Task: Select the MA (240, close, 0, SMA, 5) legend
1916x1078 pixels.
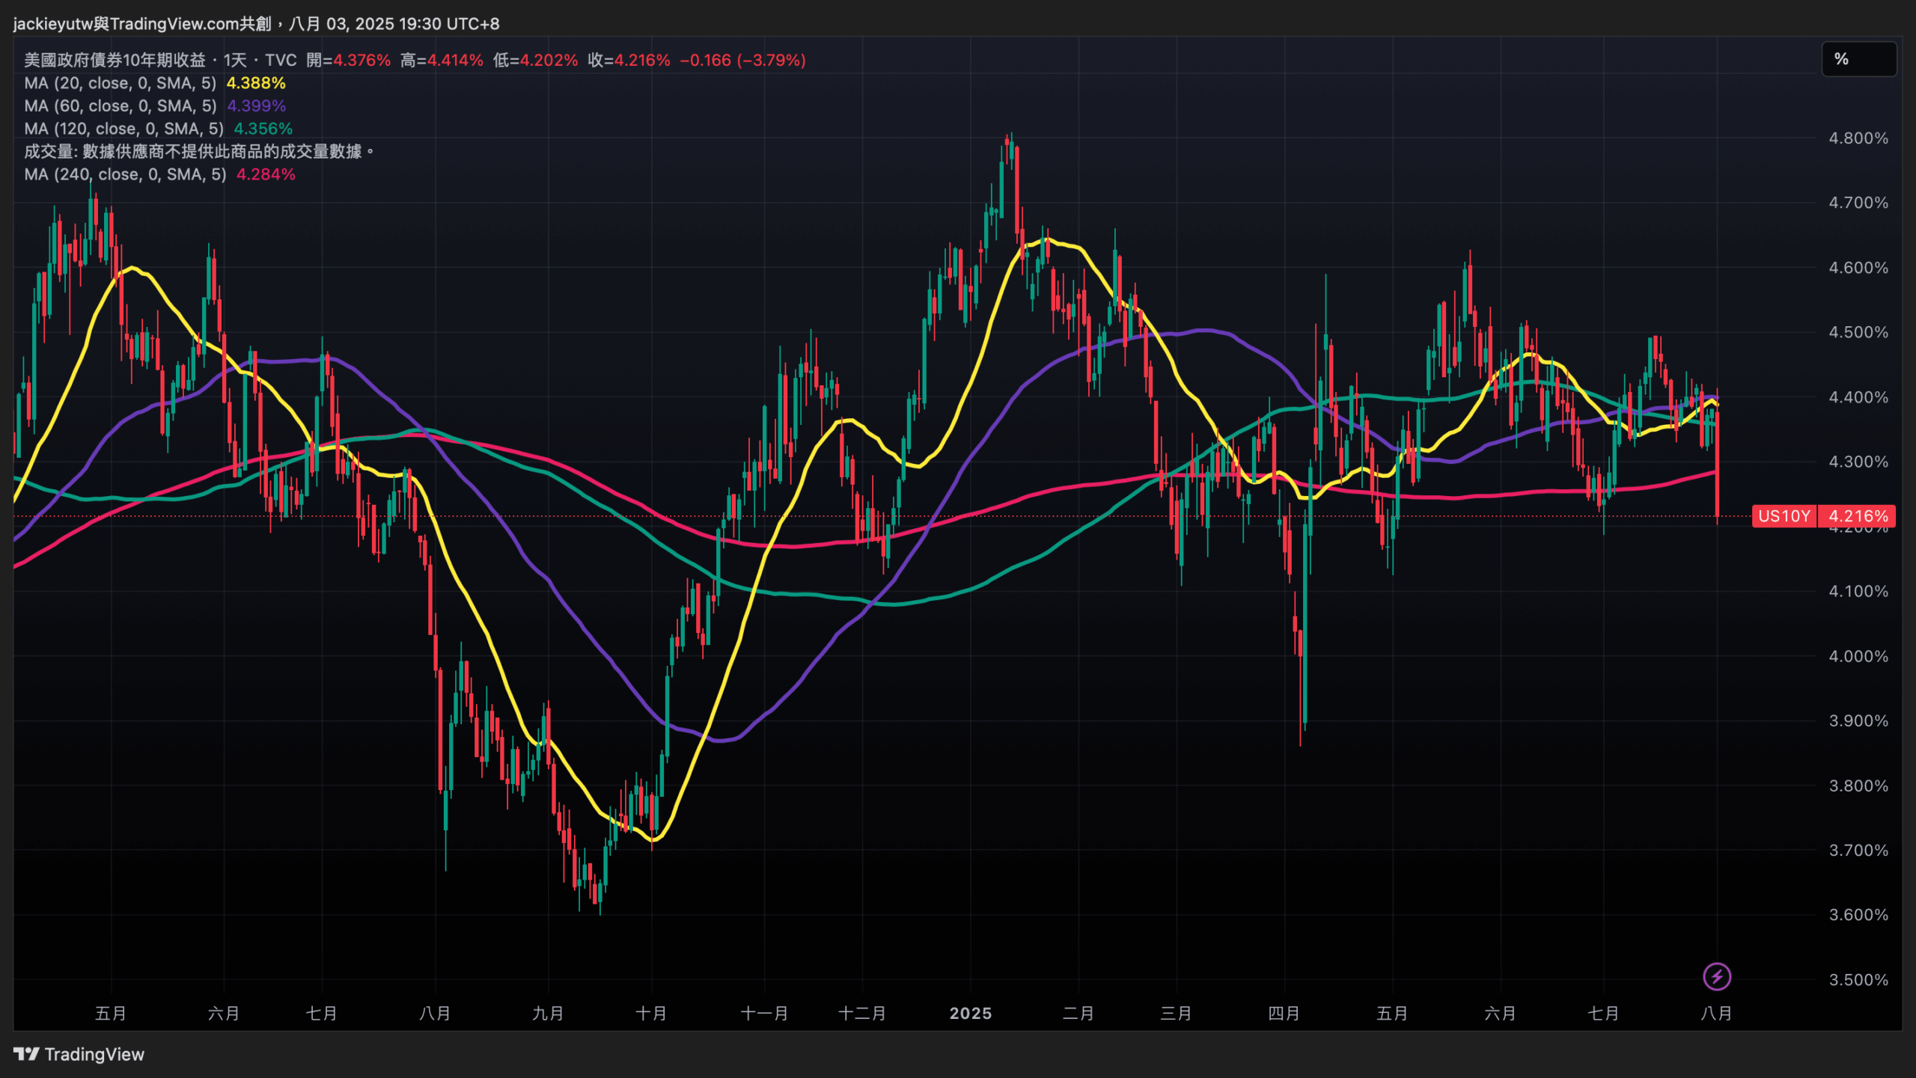Action: pos(125,174)
